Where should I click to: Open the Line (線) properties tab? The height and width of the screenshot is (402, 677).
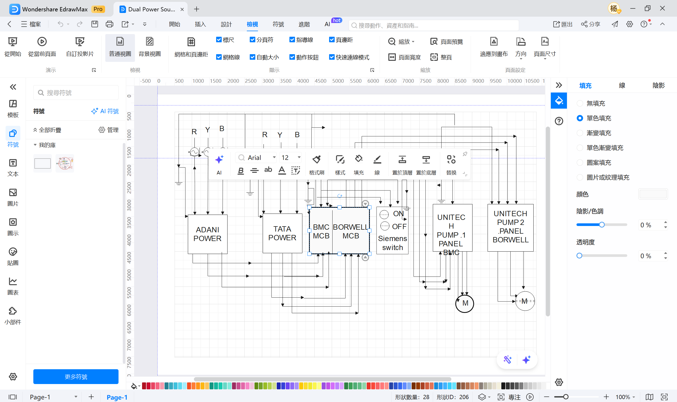pyautogui.click(x=622, y=86)
